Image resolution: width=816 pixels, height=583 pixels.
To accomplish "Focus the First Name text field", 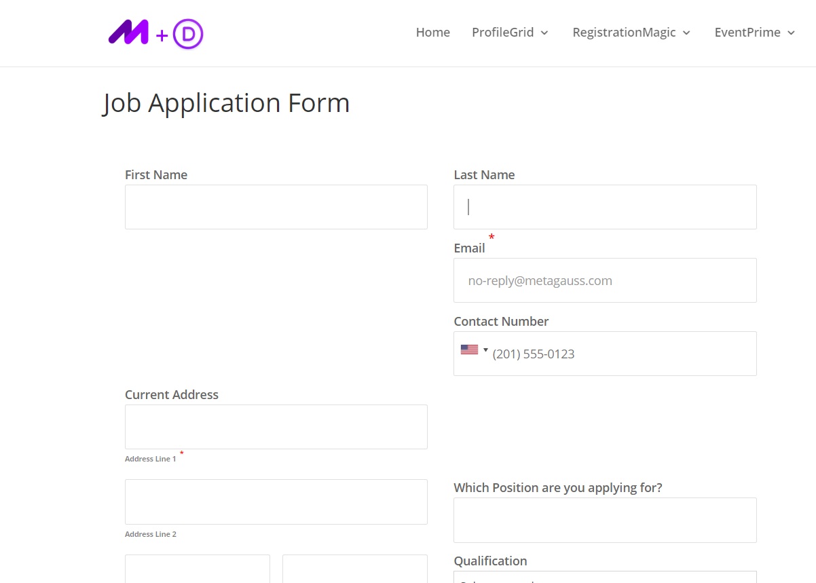I will (276, 207).
